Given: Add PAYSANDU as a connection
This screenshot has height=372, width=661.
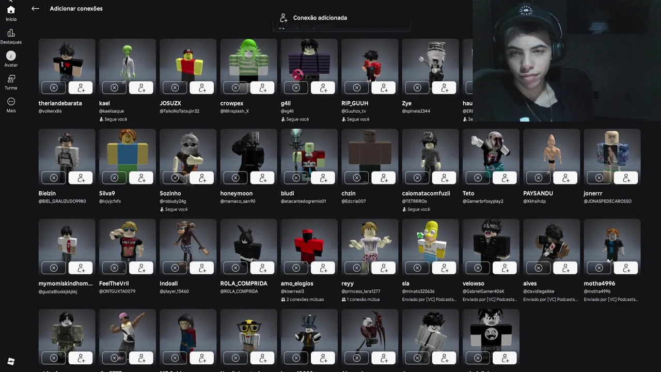Looking at the screenshot, I should pos(565,178).
